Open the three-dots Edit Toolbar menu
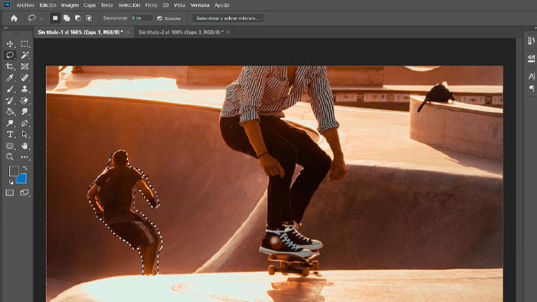537x302 pixels. click(x=24, y=157)
